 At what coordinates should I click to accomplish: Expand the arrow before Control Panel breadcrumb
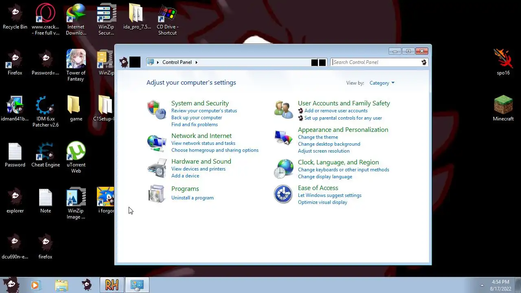coord(158,62)
